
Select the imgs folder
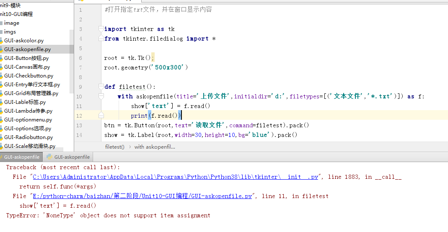click(10, 32)
